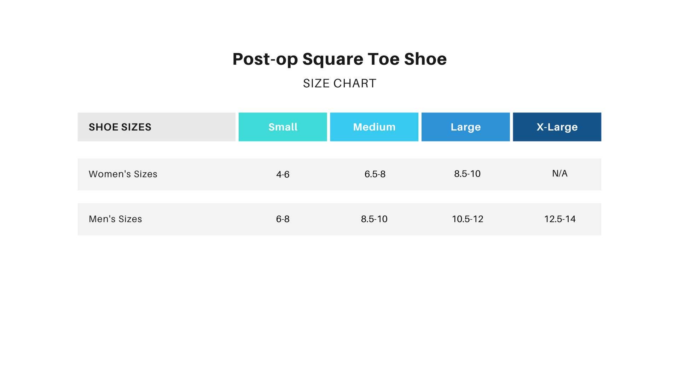Image resolution: width=679 pixels, height=382 pixels.
Task: Click the word Shoe in the title
Action: [425, 59]
